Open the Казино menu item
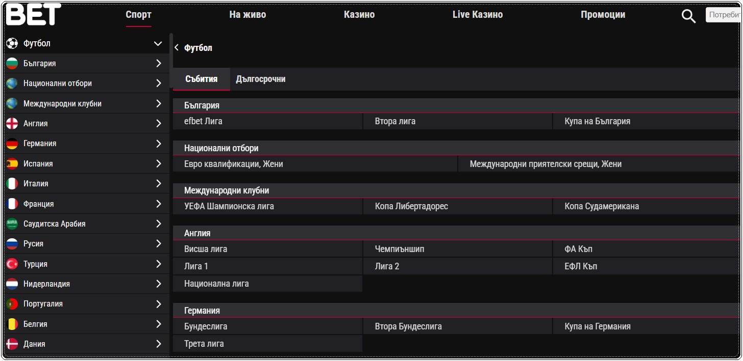The height and width of the screenshot is (361, 743). [x=359, y=15]
